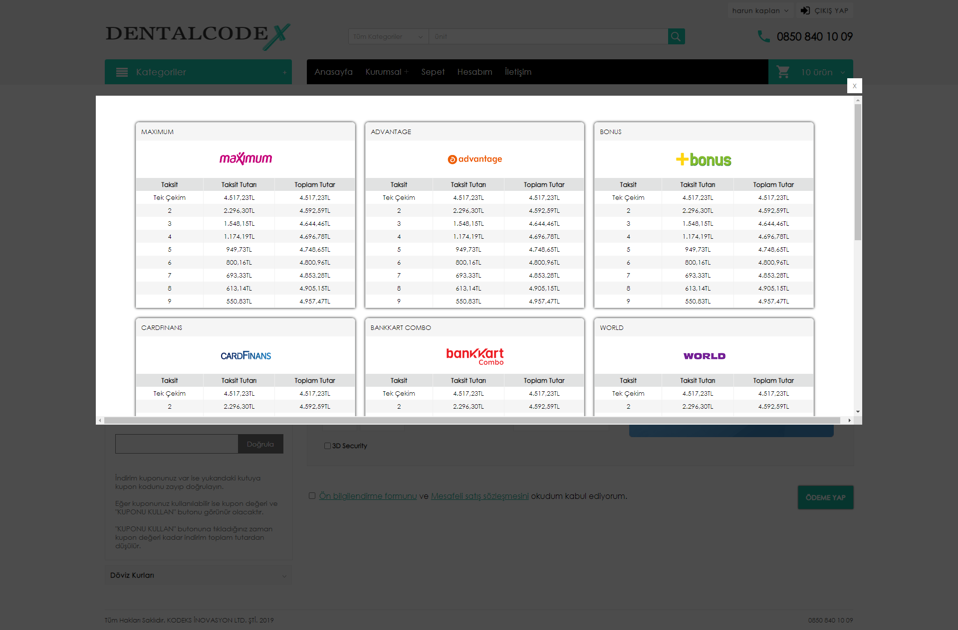Expand the Kurumsal submenu
The image size is (958, 630).
pos(387,72)
